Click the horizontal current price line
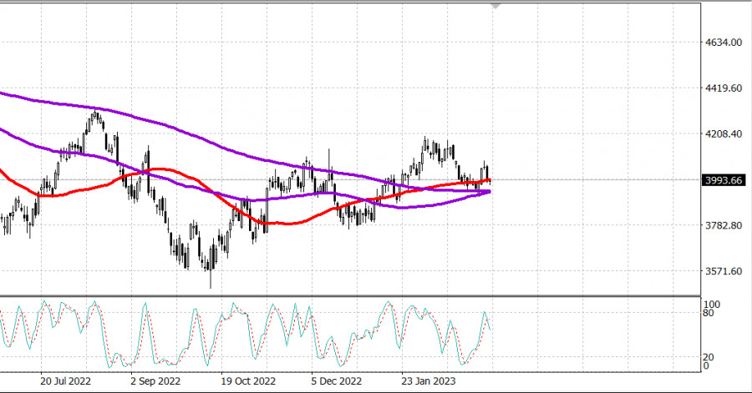The image size is (752, 393). (x=585, y=179)
